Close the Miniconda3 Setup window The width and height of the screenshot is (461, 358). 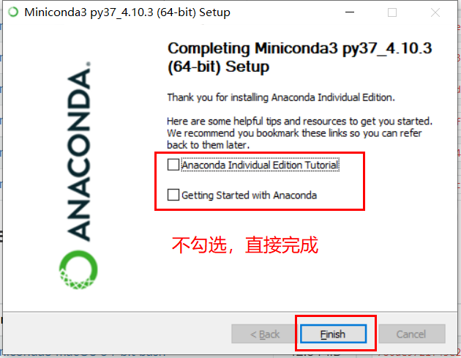(435, 12)
